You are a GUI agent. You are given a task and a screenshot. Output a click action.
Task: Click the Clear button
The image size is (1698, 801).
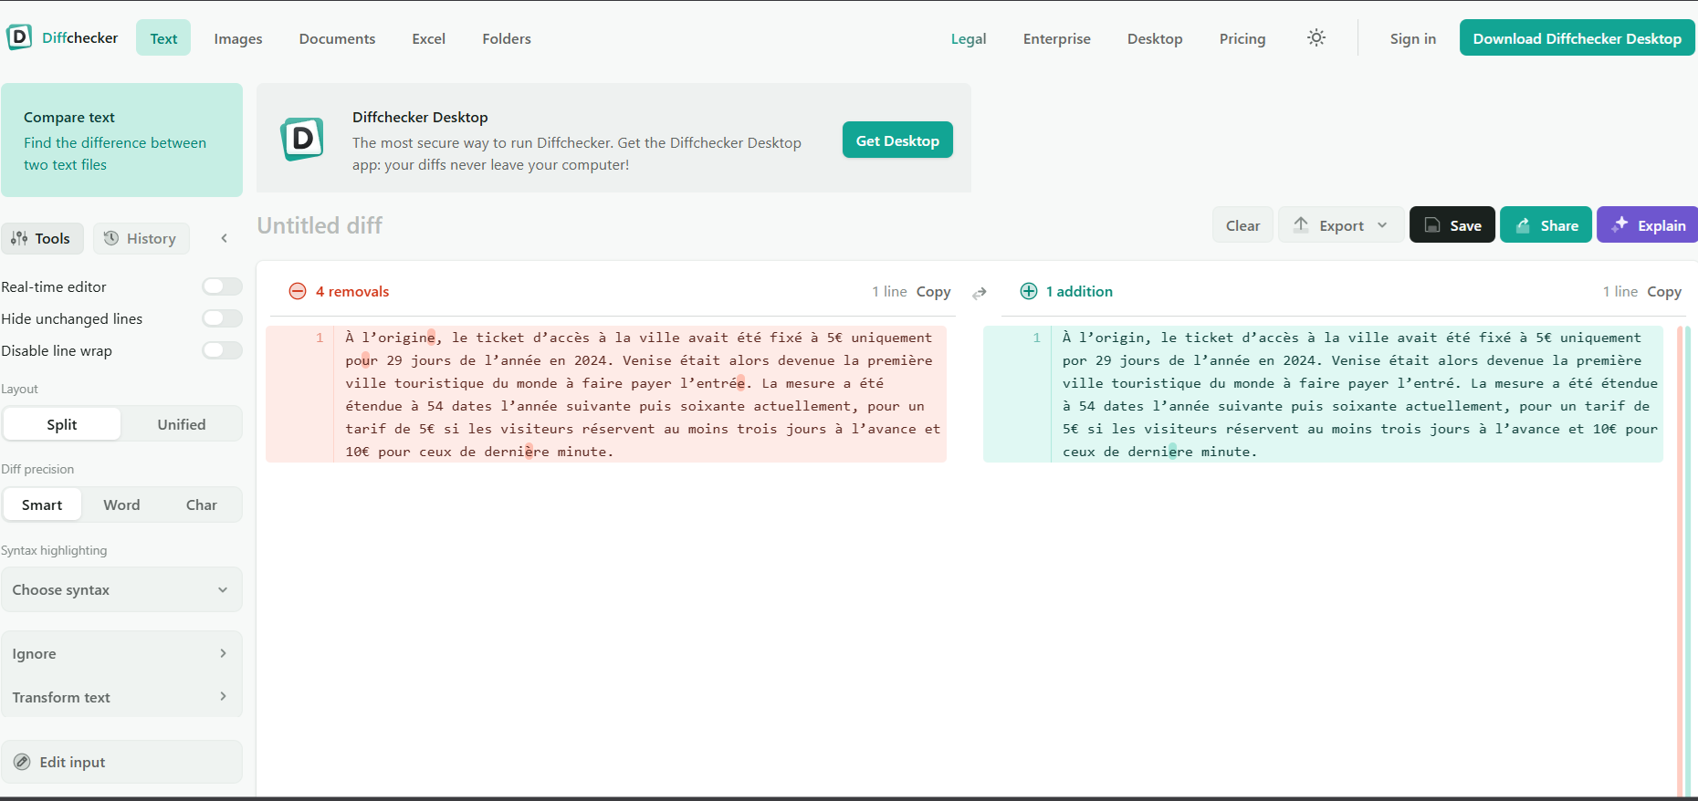coord(1242,225)
